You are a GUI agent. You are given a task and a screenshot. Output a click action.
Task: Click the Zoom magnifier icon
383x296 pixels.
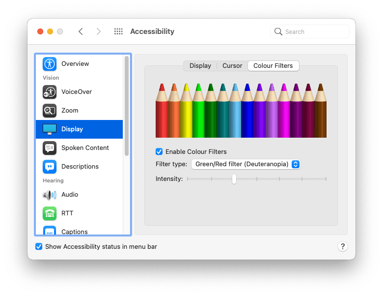tap(50, 111)
